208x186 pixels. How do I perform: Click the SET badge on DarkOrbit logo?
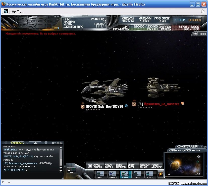point(56,28)
